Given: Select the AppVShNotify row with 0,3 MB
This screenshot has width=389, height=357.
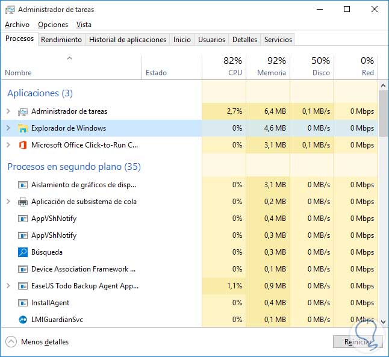Looking at the screenshot, I should click(x=190, y=235).
